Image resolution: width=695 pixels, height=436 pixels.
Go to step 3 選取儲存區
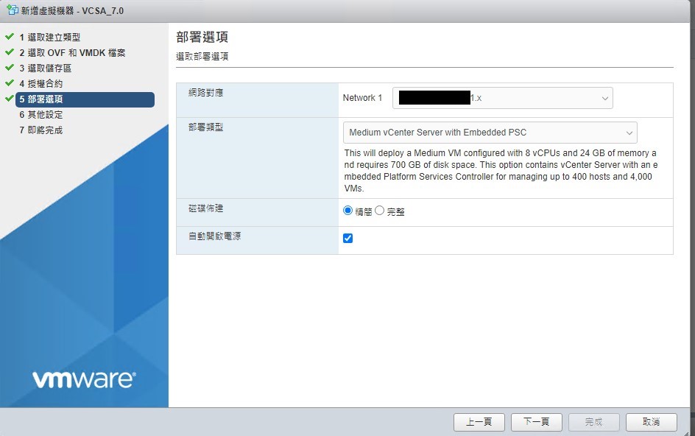45,68
